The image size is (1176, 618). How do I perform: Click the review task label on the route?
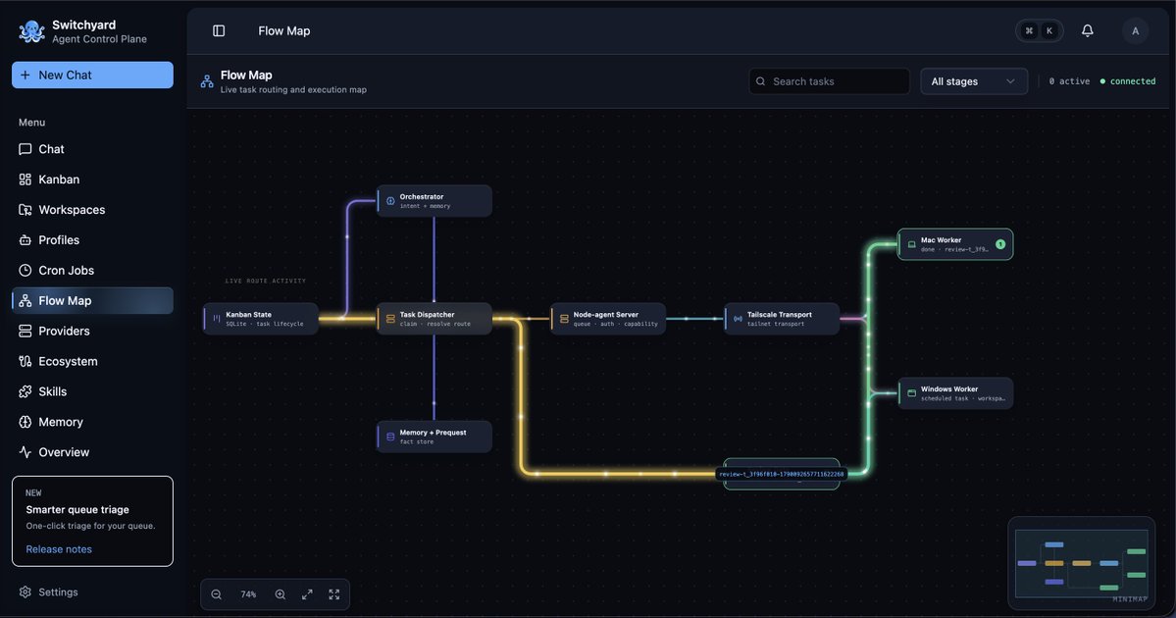pos(782,474)
